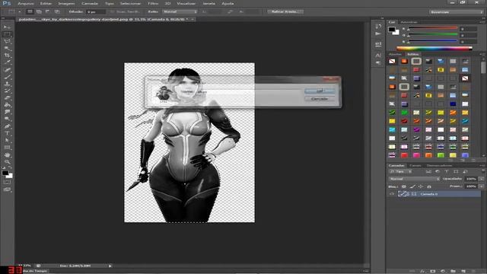Image resolution: width=487 pixels, height=274 pixels.
Task: Select the Horizontal Type tool
Action: pyautogui.click(x=7, y=133)
